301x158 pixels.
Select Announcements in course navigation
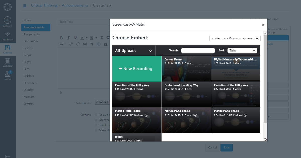pos(36,27)
